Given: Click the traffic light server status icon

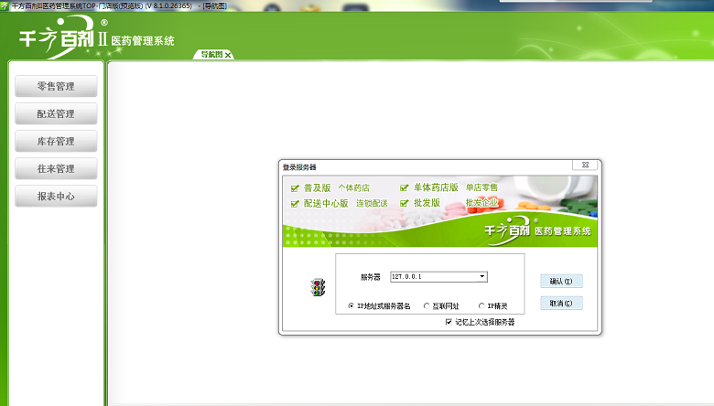Looking at the screenshot, I should click(318, 288).
